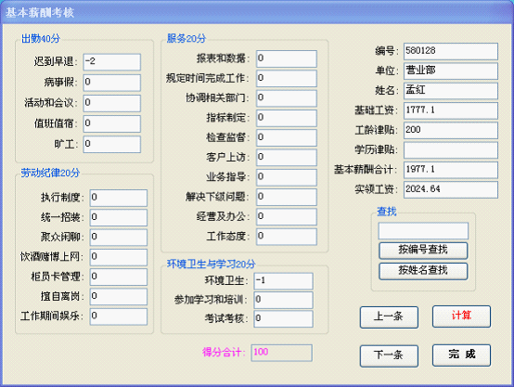Go to previous record with 上一条
This screenshot has width=514, height=387.
[389, 317]
